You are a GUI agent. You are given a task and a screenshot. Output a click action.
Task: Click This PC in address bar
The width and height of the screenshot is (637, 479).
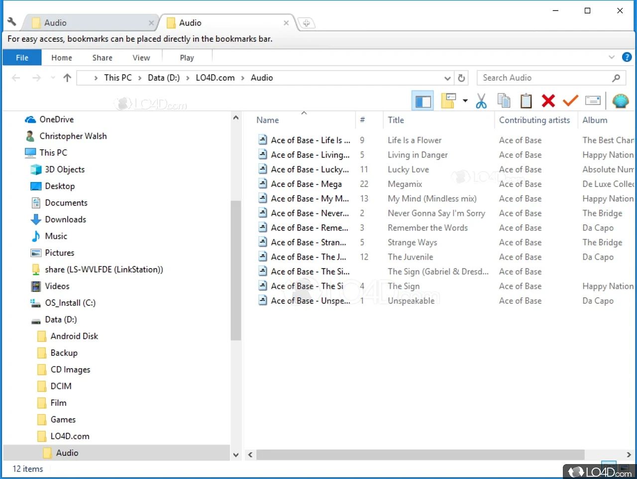(x=118, y=78)
